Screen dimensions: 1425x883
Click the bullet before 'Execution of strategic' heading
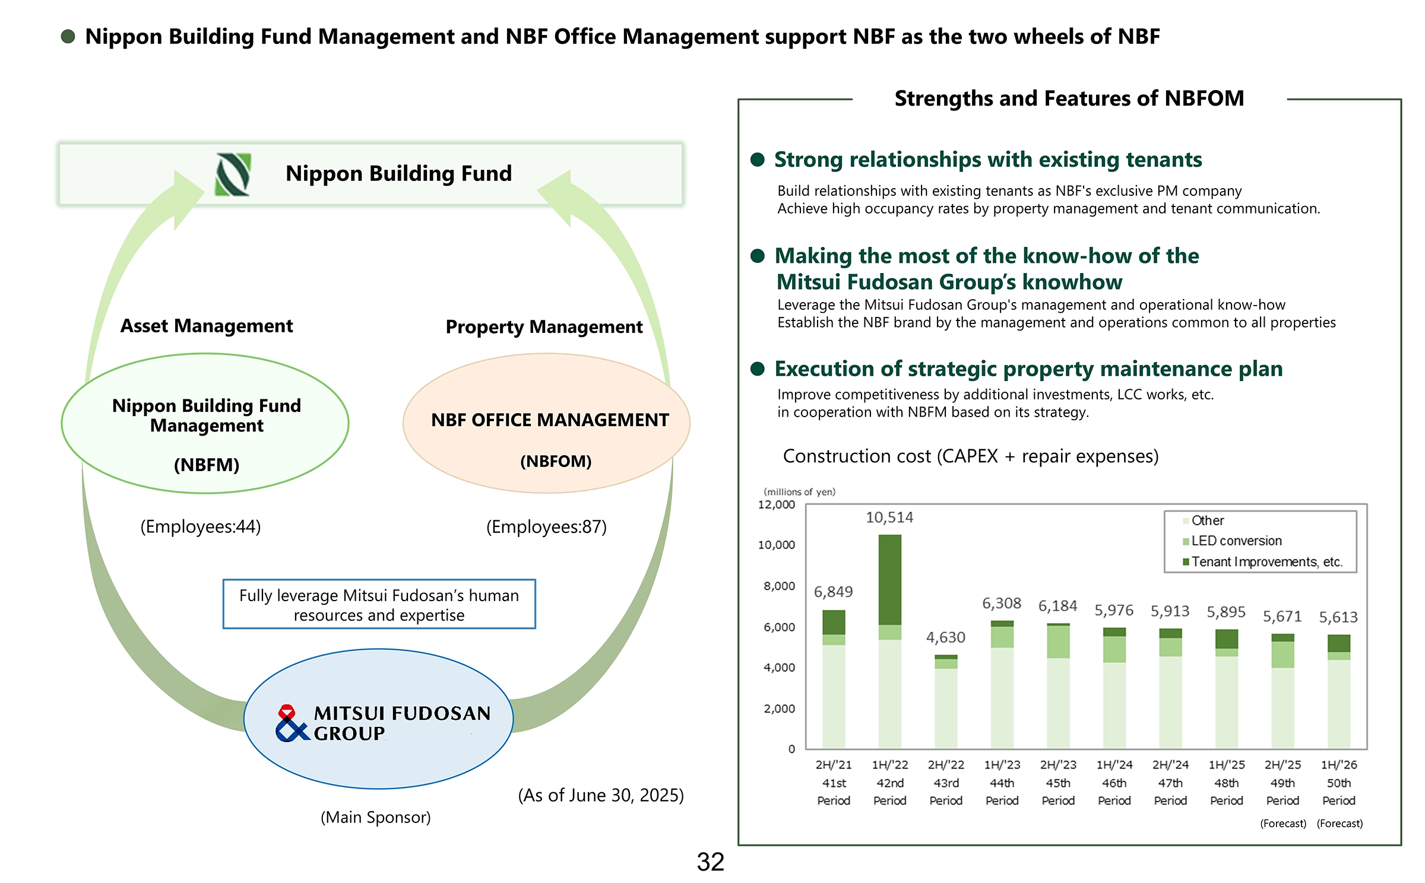pyautogui.click(x=757, y=369)
